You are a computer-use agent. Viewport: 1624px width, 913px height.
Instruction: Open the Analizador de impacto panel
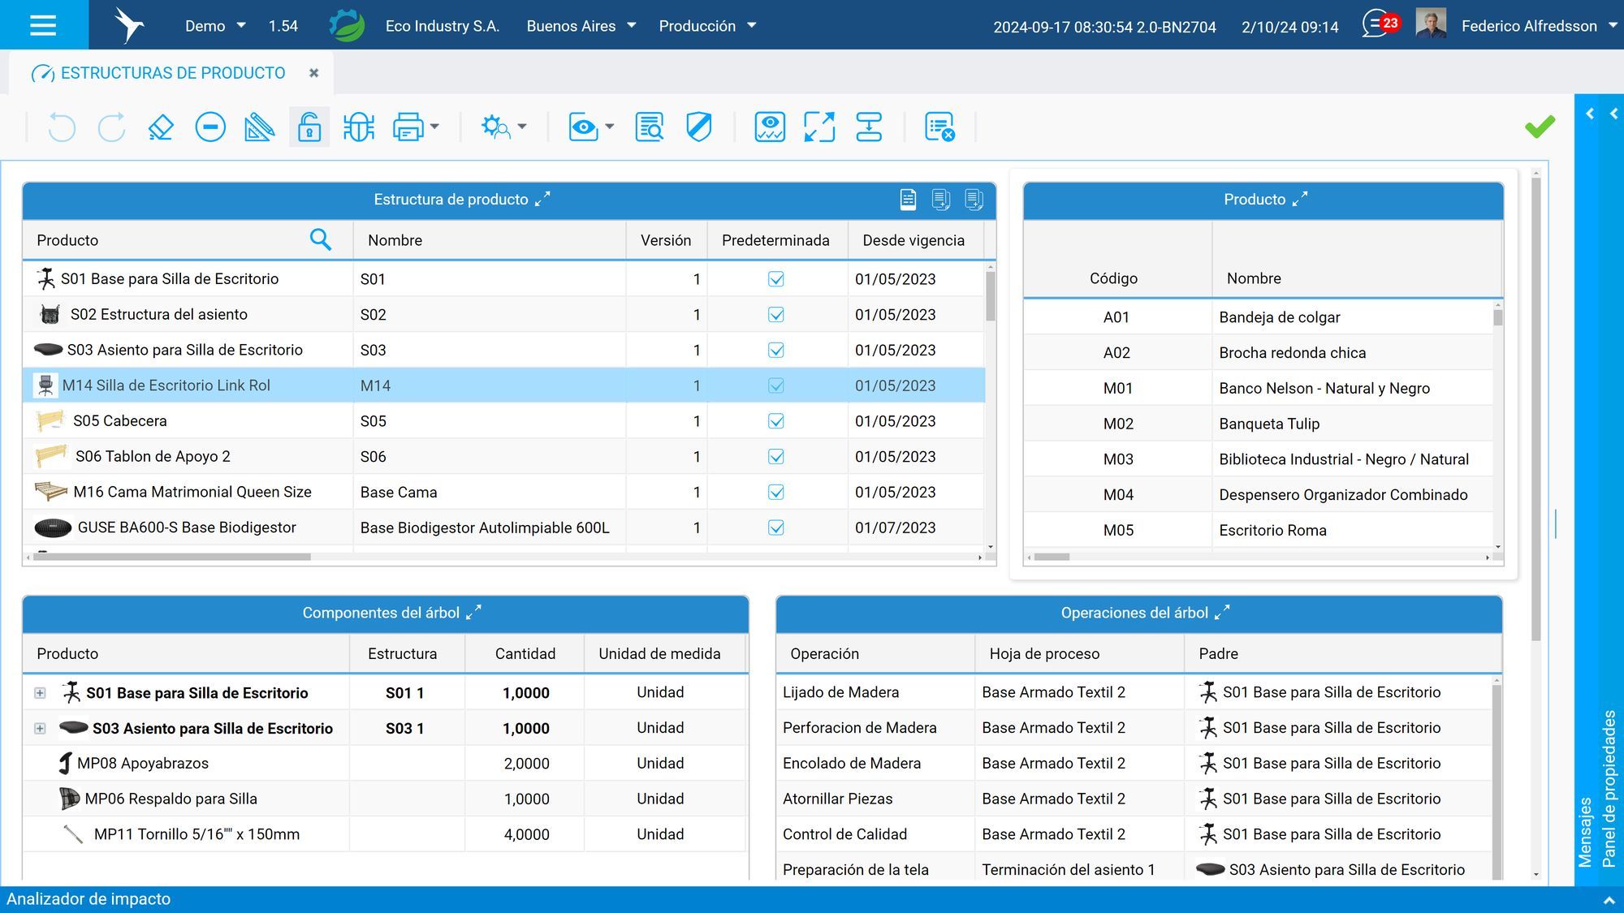89,899
